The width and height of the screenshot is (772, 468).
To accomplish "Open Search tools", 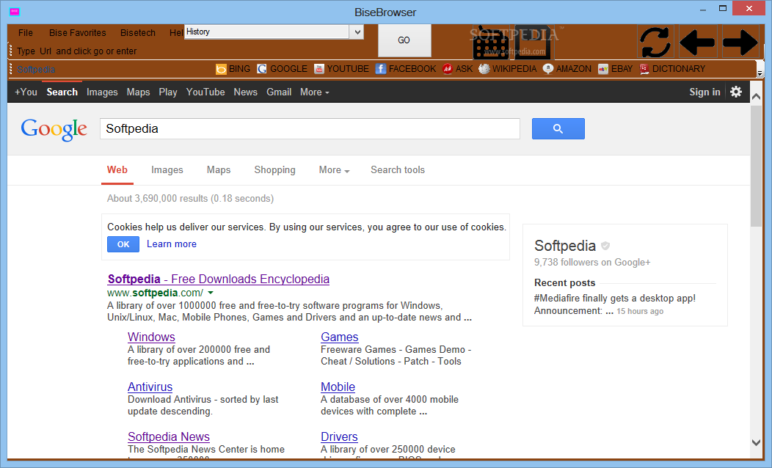I will click(x=397, y=169).
